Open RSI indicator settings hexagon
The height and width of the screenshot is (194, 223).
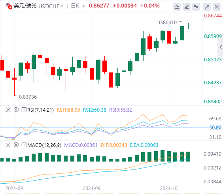(16, 110)
